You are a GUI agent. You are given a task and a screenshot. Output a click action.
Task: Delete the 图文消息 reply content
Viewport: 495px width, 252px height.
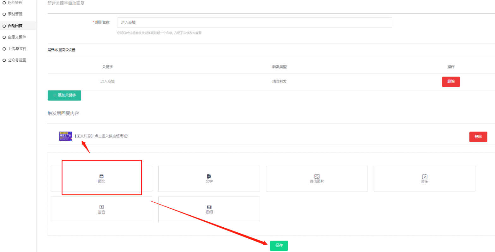click(478, 137)
